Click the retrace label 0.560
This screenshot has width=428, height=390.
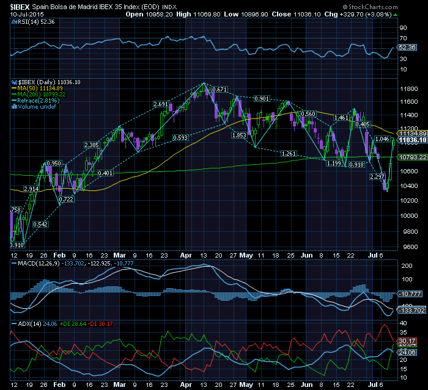coord(308,114)
